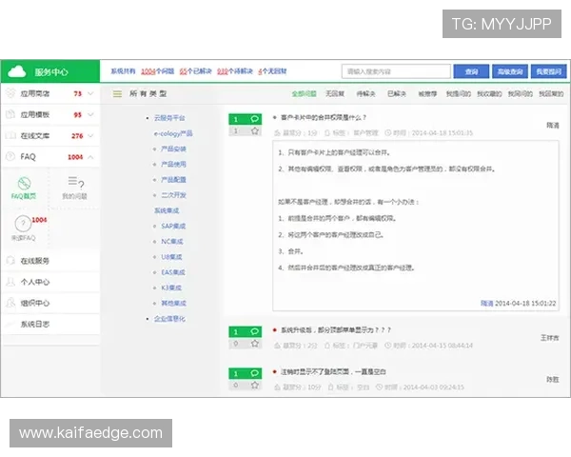Open 我的问题 list icon

pos(75,182)
